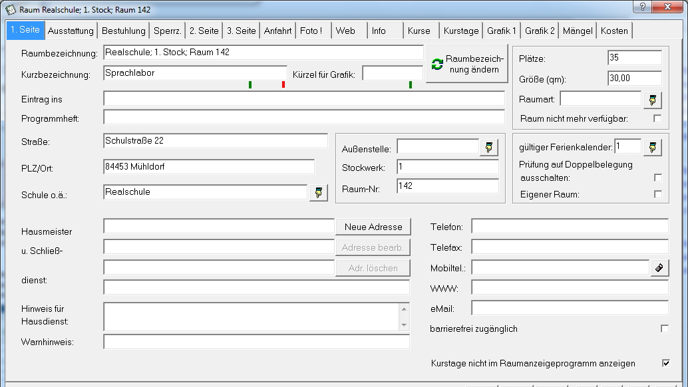
Task: Click the 'Neue Adresse' button
Action: coord(373,227)
